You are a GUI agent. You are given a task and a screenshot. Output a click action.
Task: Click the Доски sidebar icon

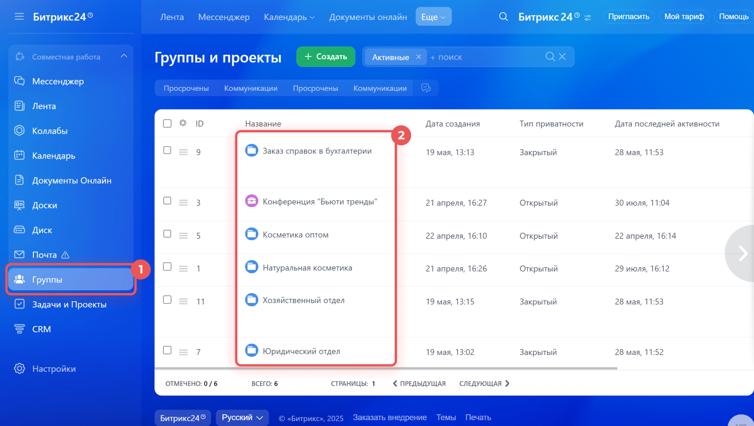(x=19, y=205)
